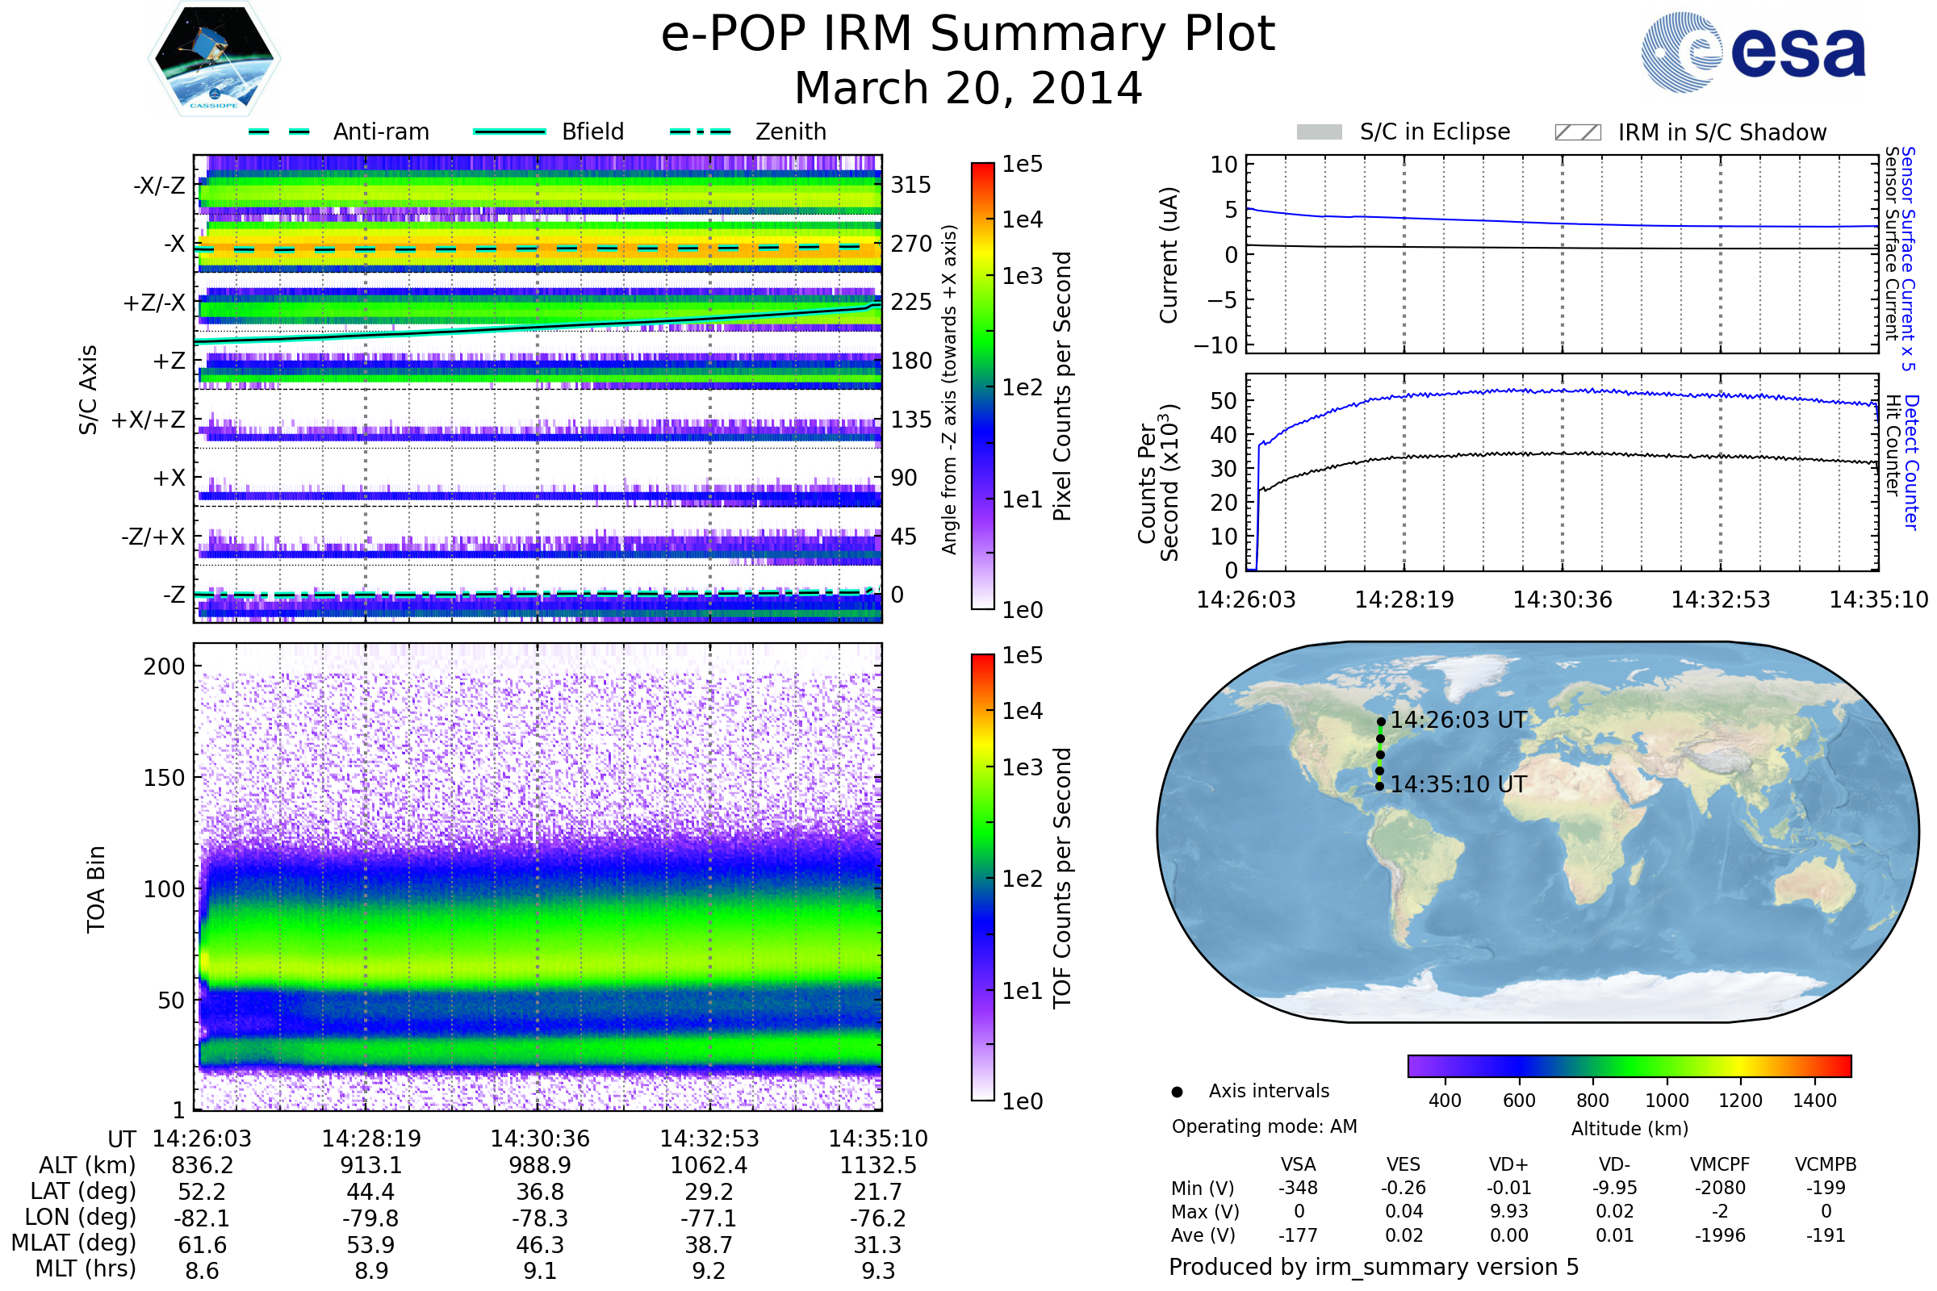Click the e-POP IRM Summary Plot title
The image size is (1937, 1291).
tap(968, 35)
